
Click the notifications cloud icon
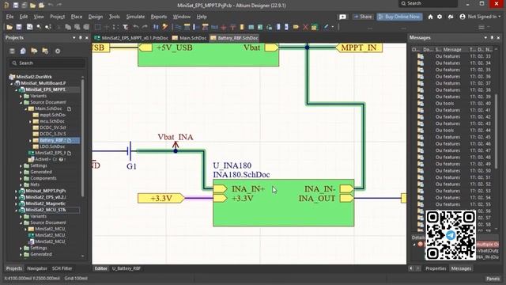coord(451,17)
